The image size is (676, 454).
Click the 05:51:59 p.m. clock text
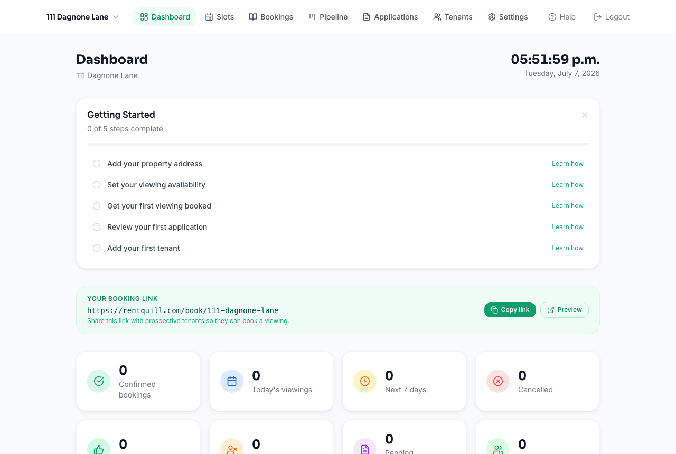pos(556,59)
